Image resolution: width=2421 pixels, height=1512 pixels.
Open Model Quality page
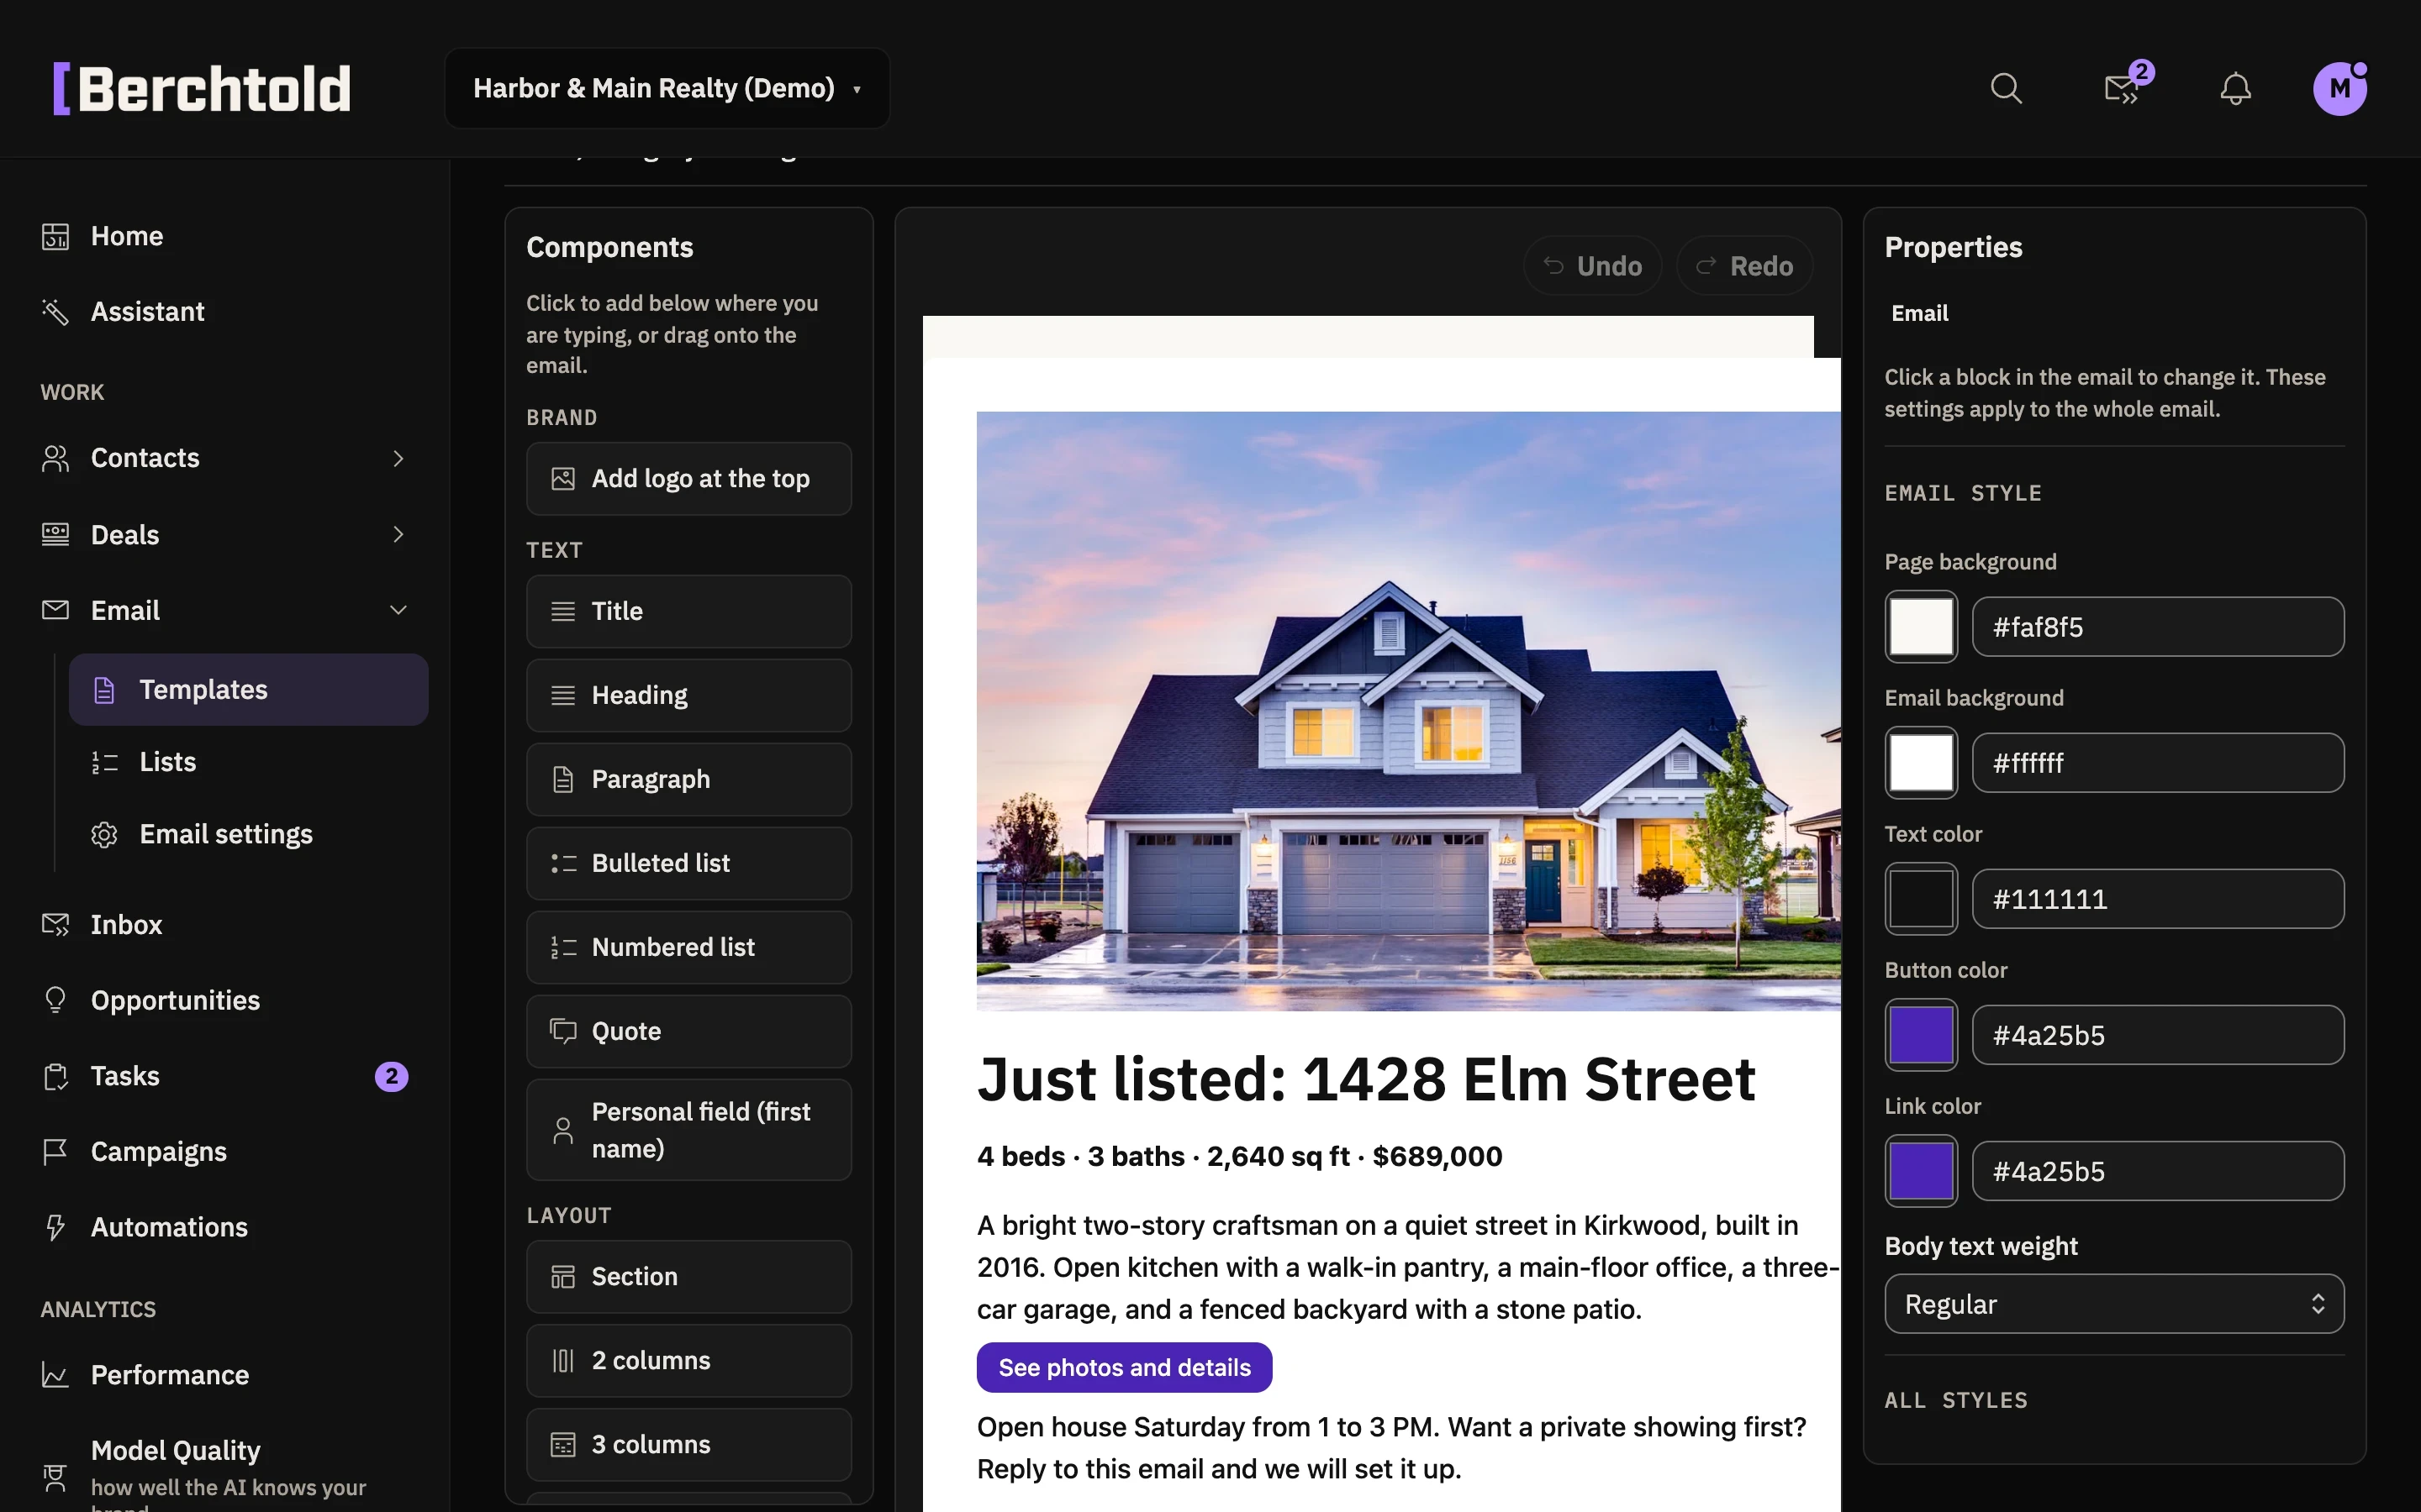tap(225, 1476)
